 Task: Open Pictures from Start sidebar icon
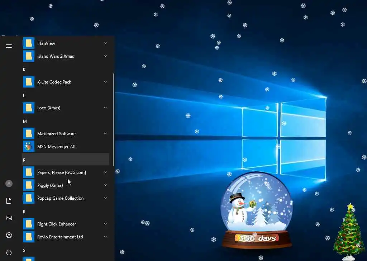pos(9,218)
